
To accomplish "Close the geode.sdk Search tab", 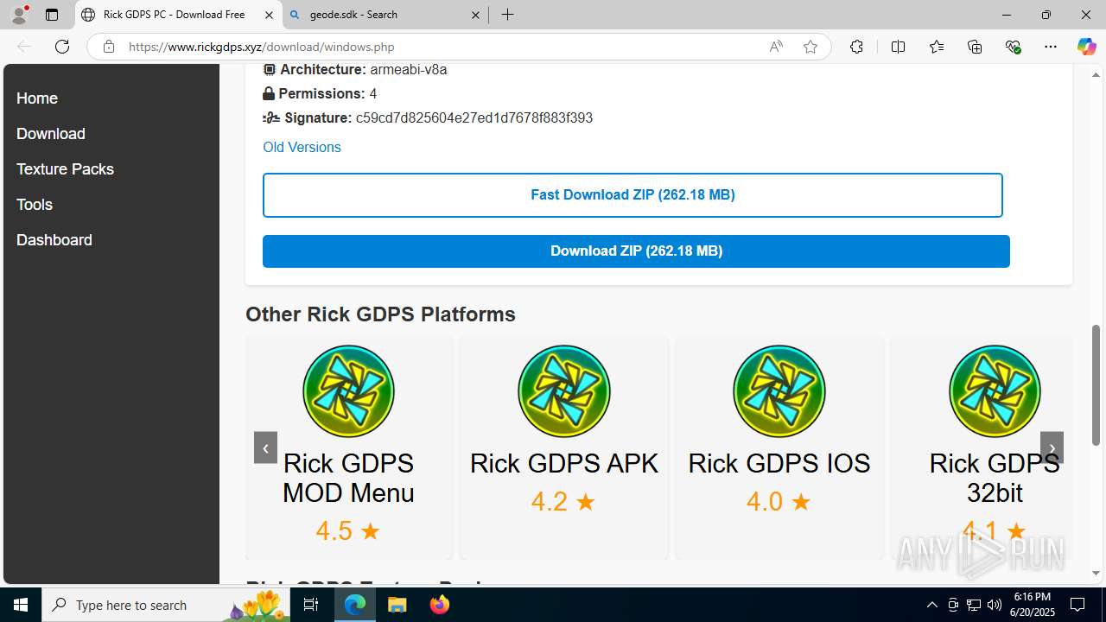I will coord(475,15).
